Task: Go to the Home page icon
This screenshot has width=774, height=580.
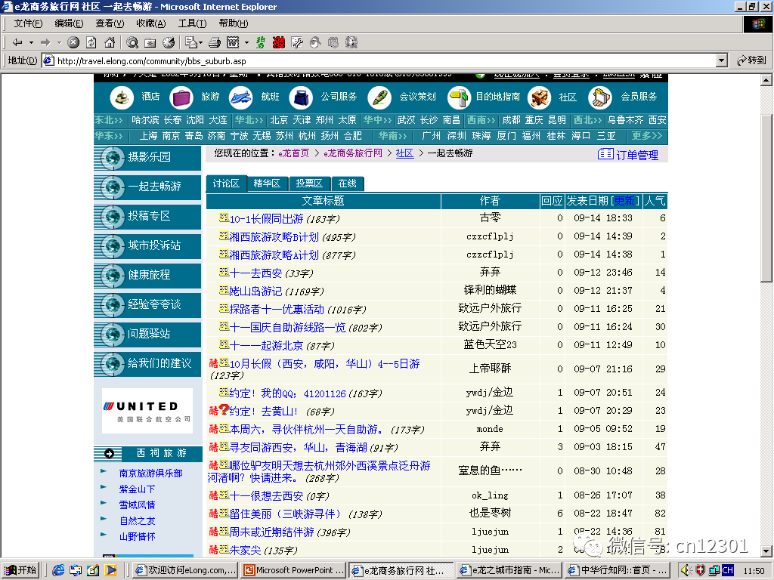Action: (x=110, y=43)
